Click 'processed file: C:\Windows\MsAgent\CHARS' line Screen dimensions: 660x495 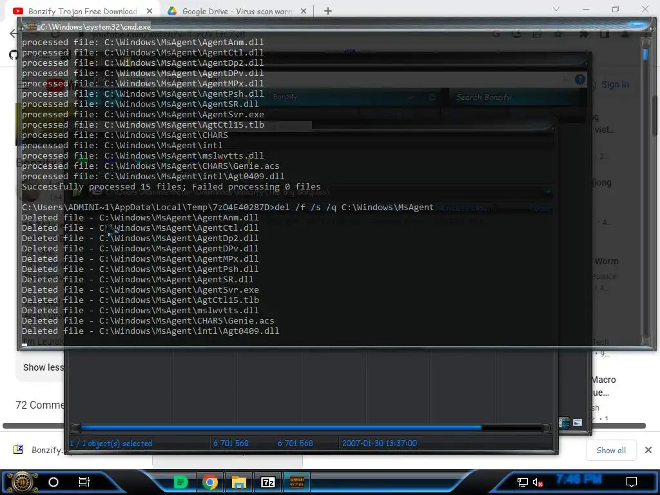(125, 135)
